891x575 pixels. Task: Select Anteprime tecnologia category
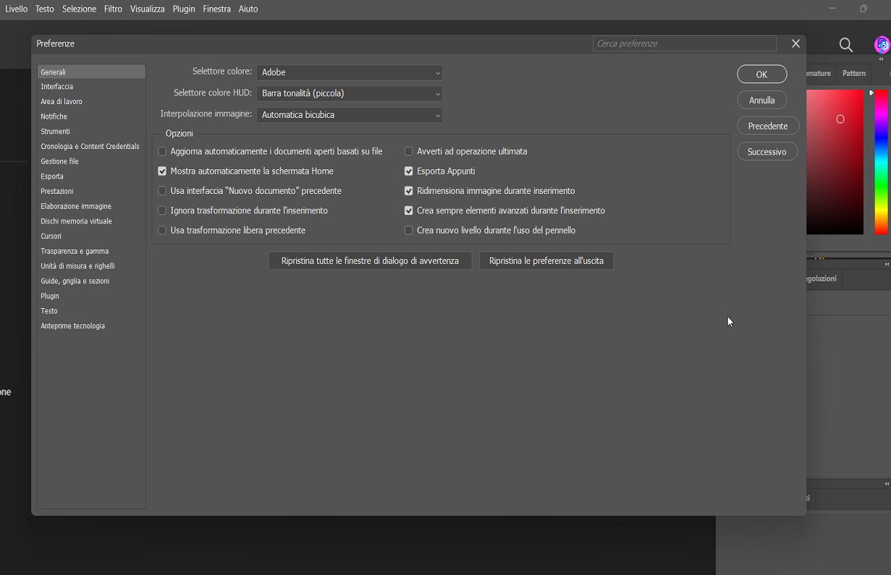(x=91, y=325)
